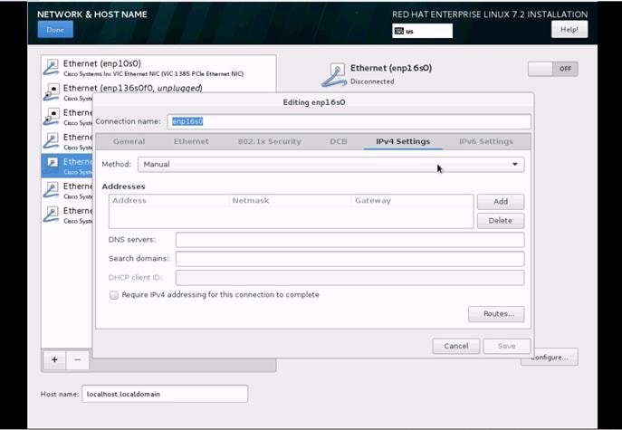Click the Save button
Screen dimensions: 622x430
(507, 346)
